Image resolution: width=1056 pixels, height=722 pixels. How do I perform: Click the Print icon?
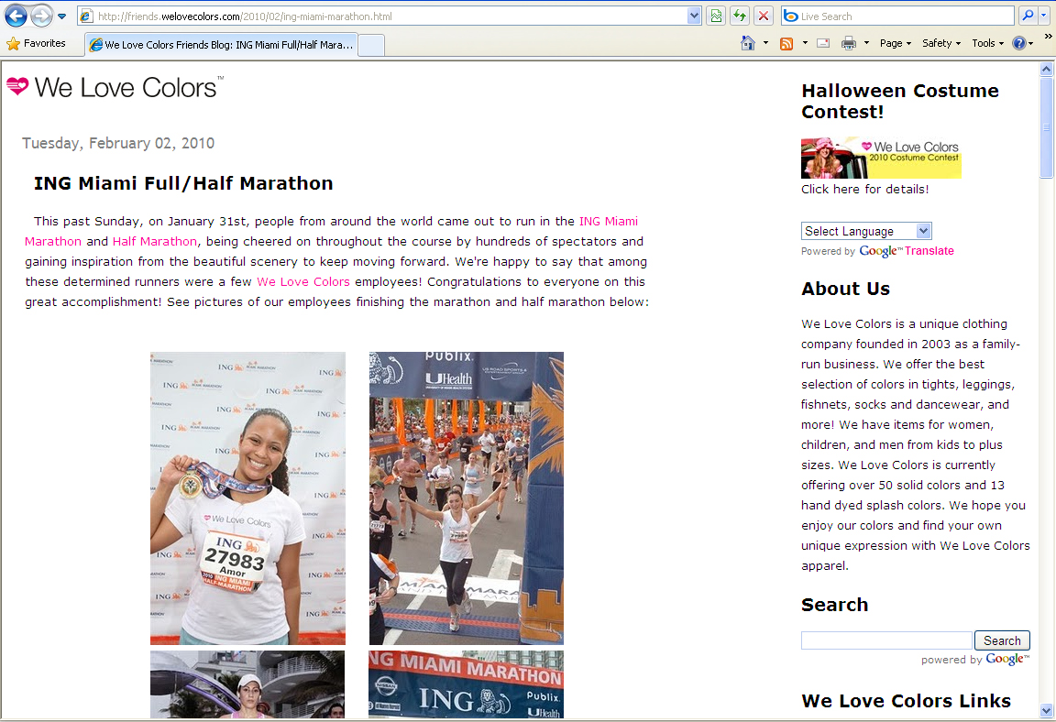849,43
